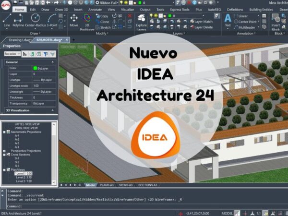Open the Draw 3D ribbon tab

coord(61,10)
